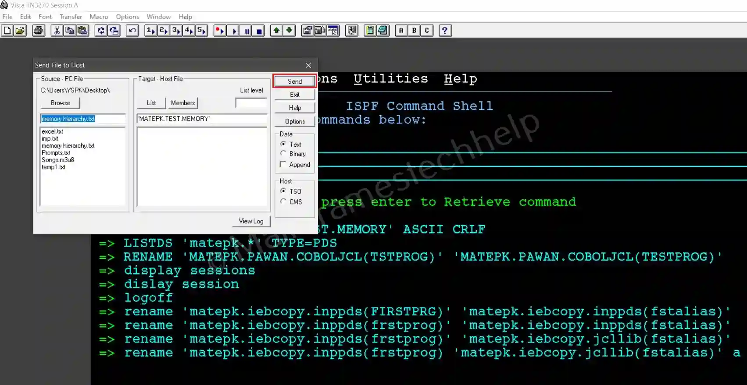Open the Macro menu
747x385 pixels.
[x=99, y=17]
